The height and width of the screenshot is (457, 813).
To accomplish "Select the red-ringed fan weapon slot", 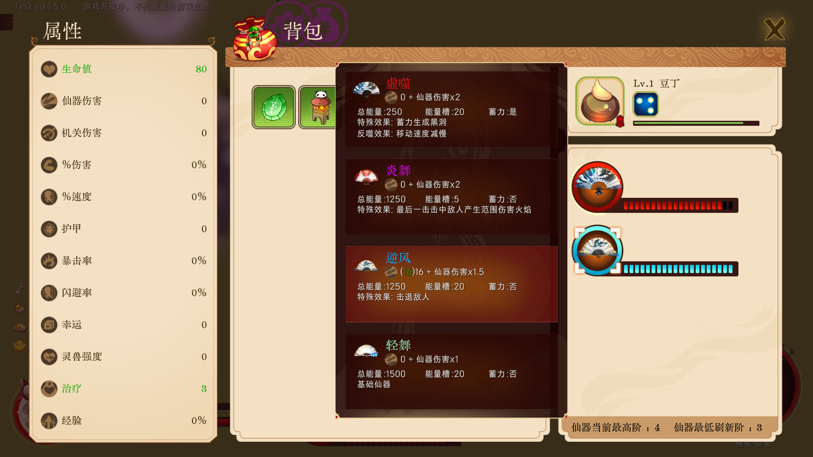I will [x=597, y=187].
